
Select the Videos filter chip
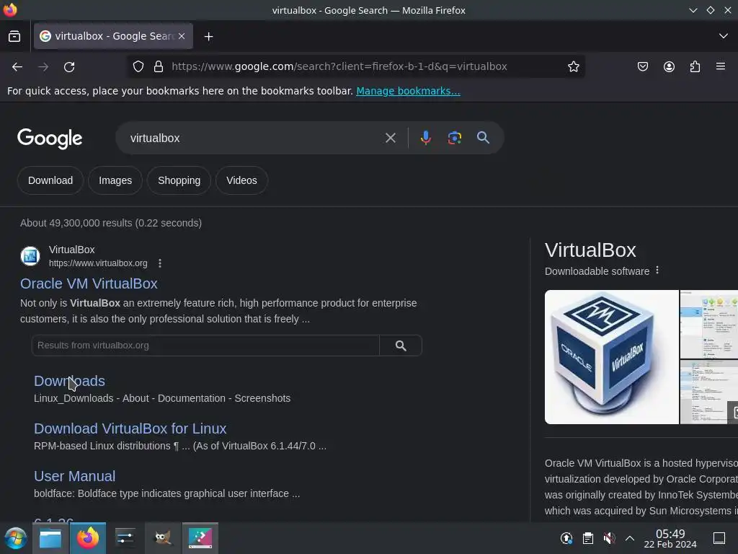pyautogui.click(x=241, y=180)
